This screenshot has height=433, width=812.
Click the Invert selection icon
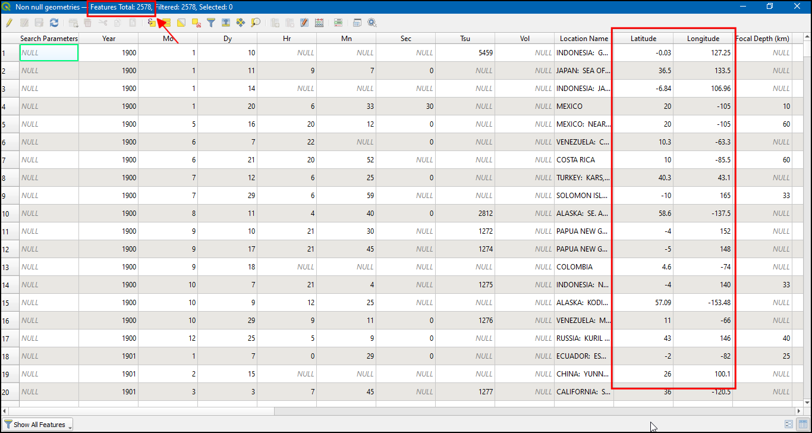(x=181, y=23)
